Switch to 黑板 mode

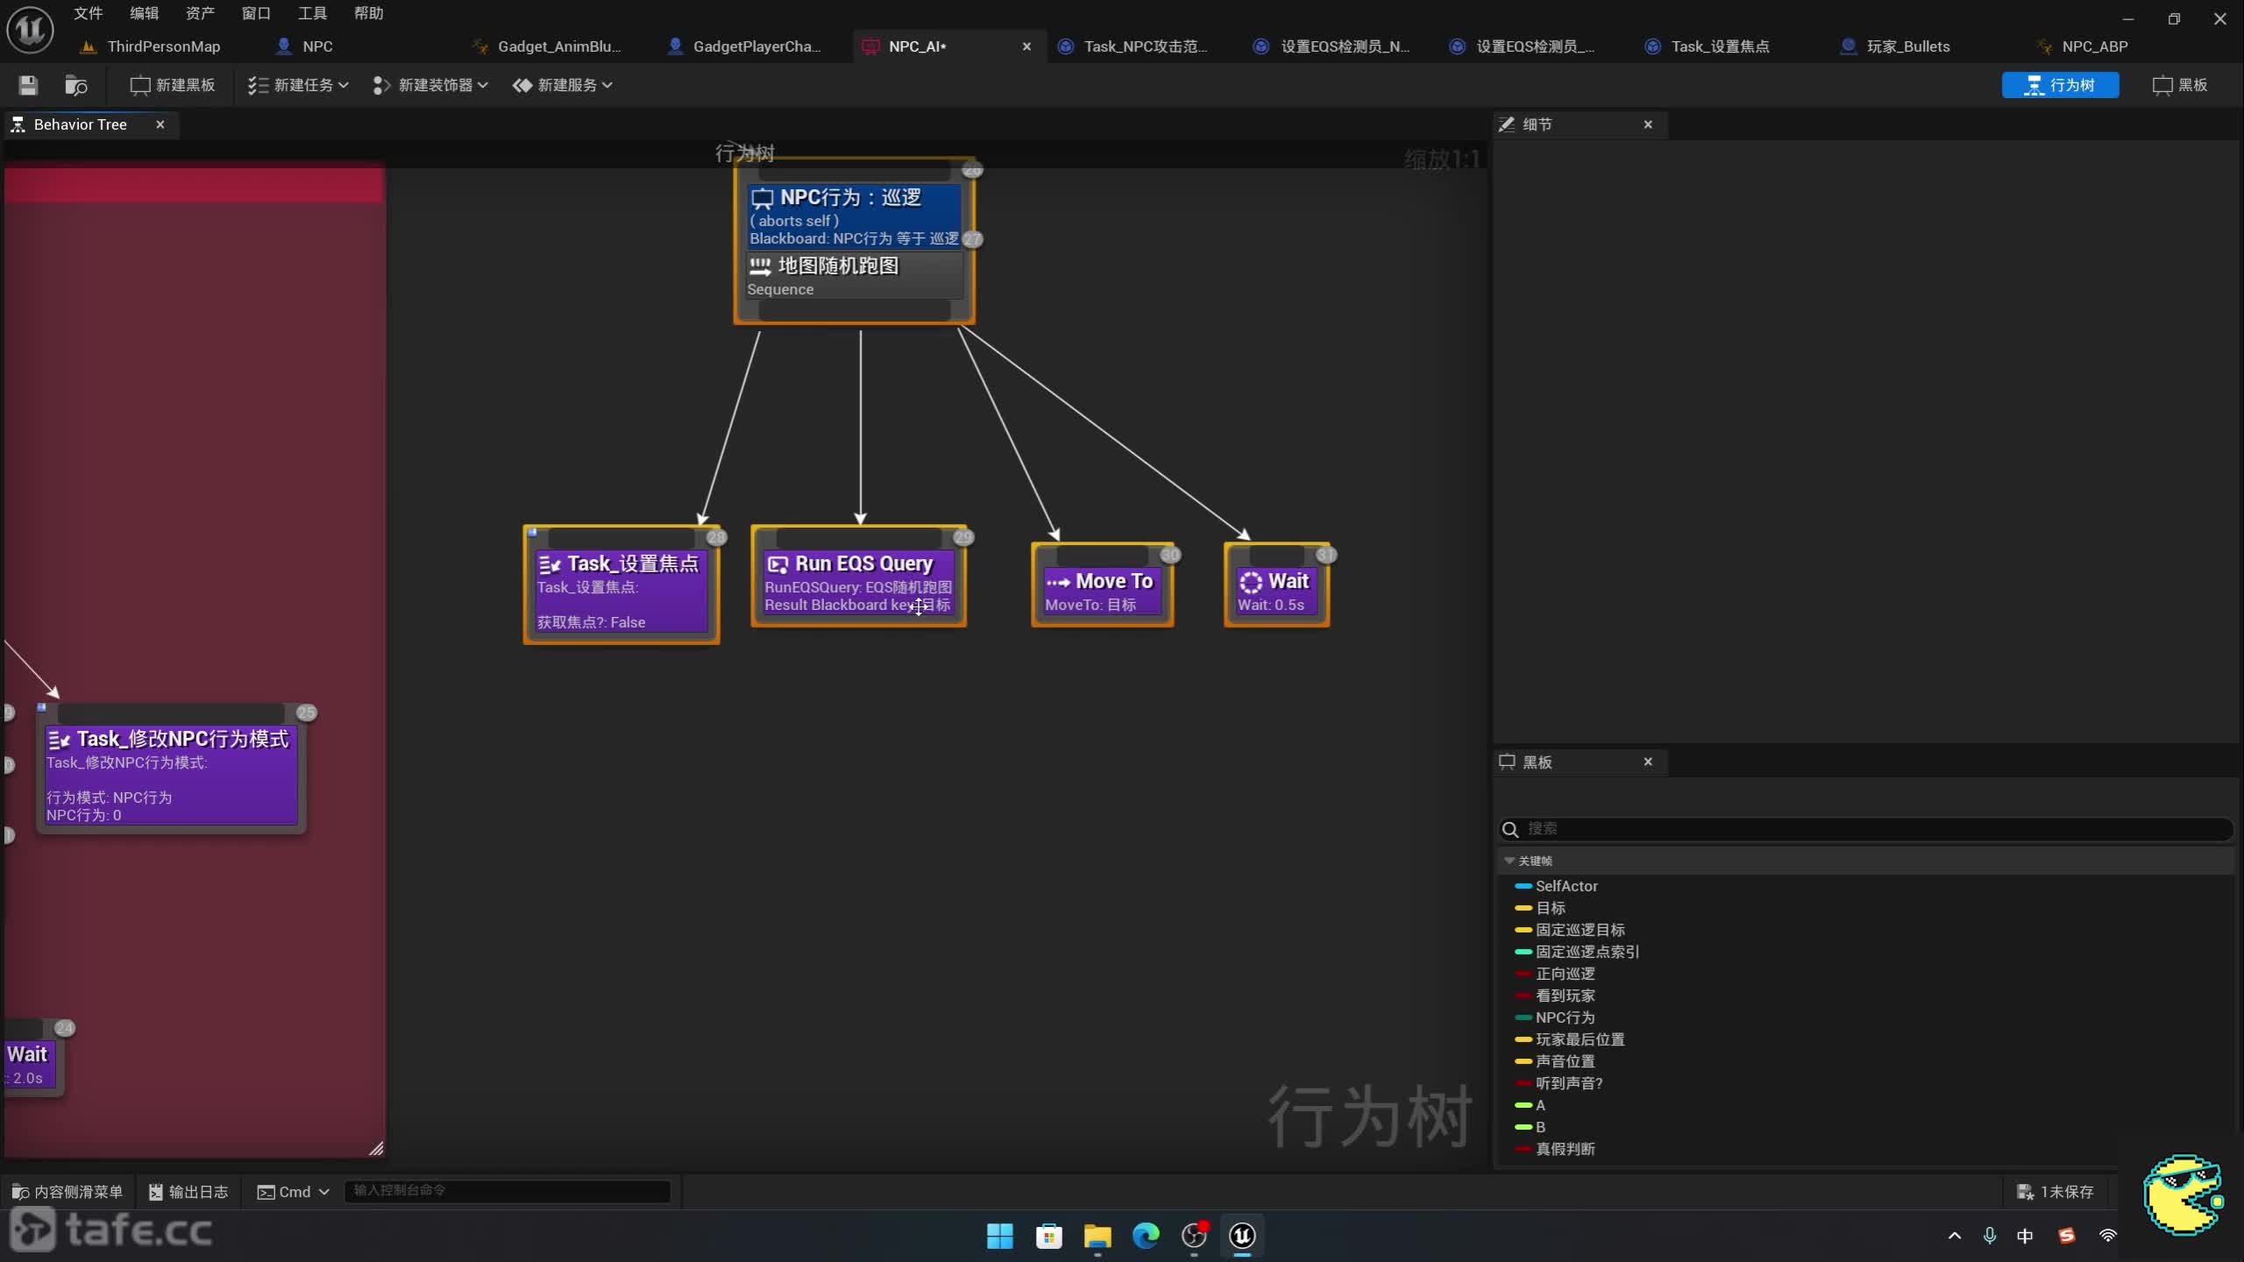2180,85
